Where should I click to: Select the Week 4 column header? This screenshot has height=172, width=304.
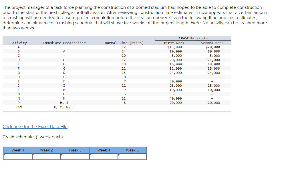coord(104,150)
